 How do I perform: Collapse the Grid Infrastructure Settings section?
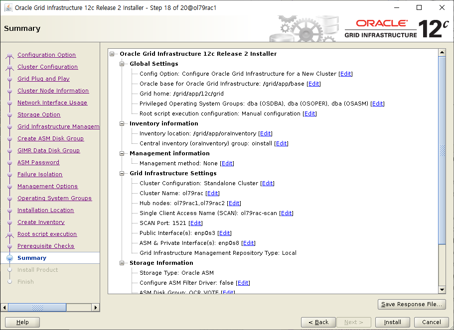click(x=122, y=173)
